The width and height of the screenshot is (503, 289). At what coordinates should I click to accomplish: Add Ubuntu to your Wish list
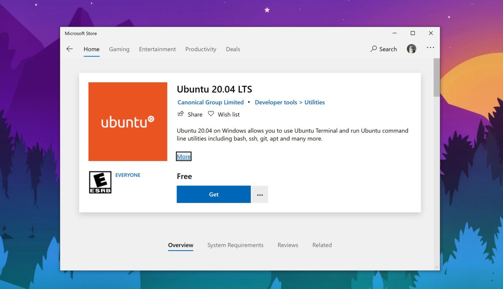223,114
